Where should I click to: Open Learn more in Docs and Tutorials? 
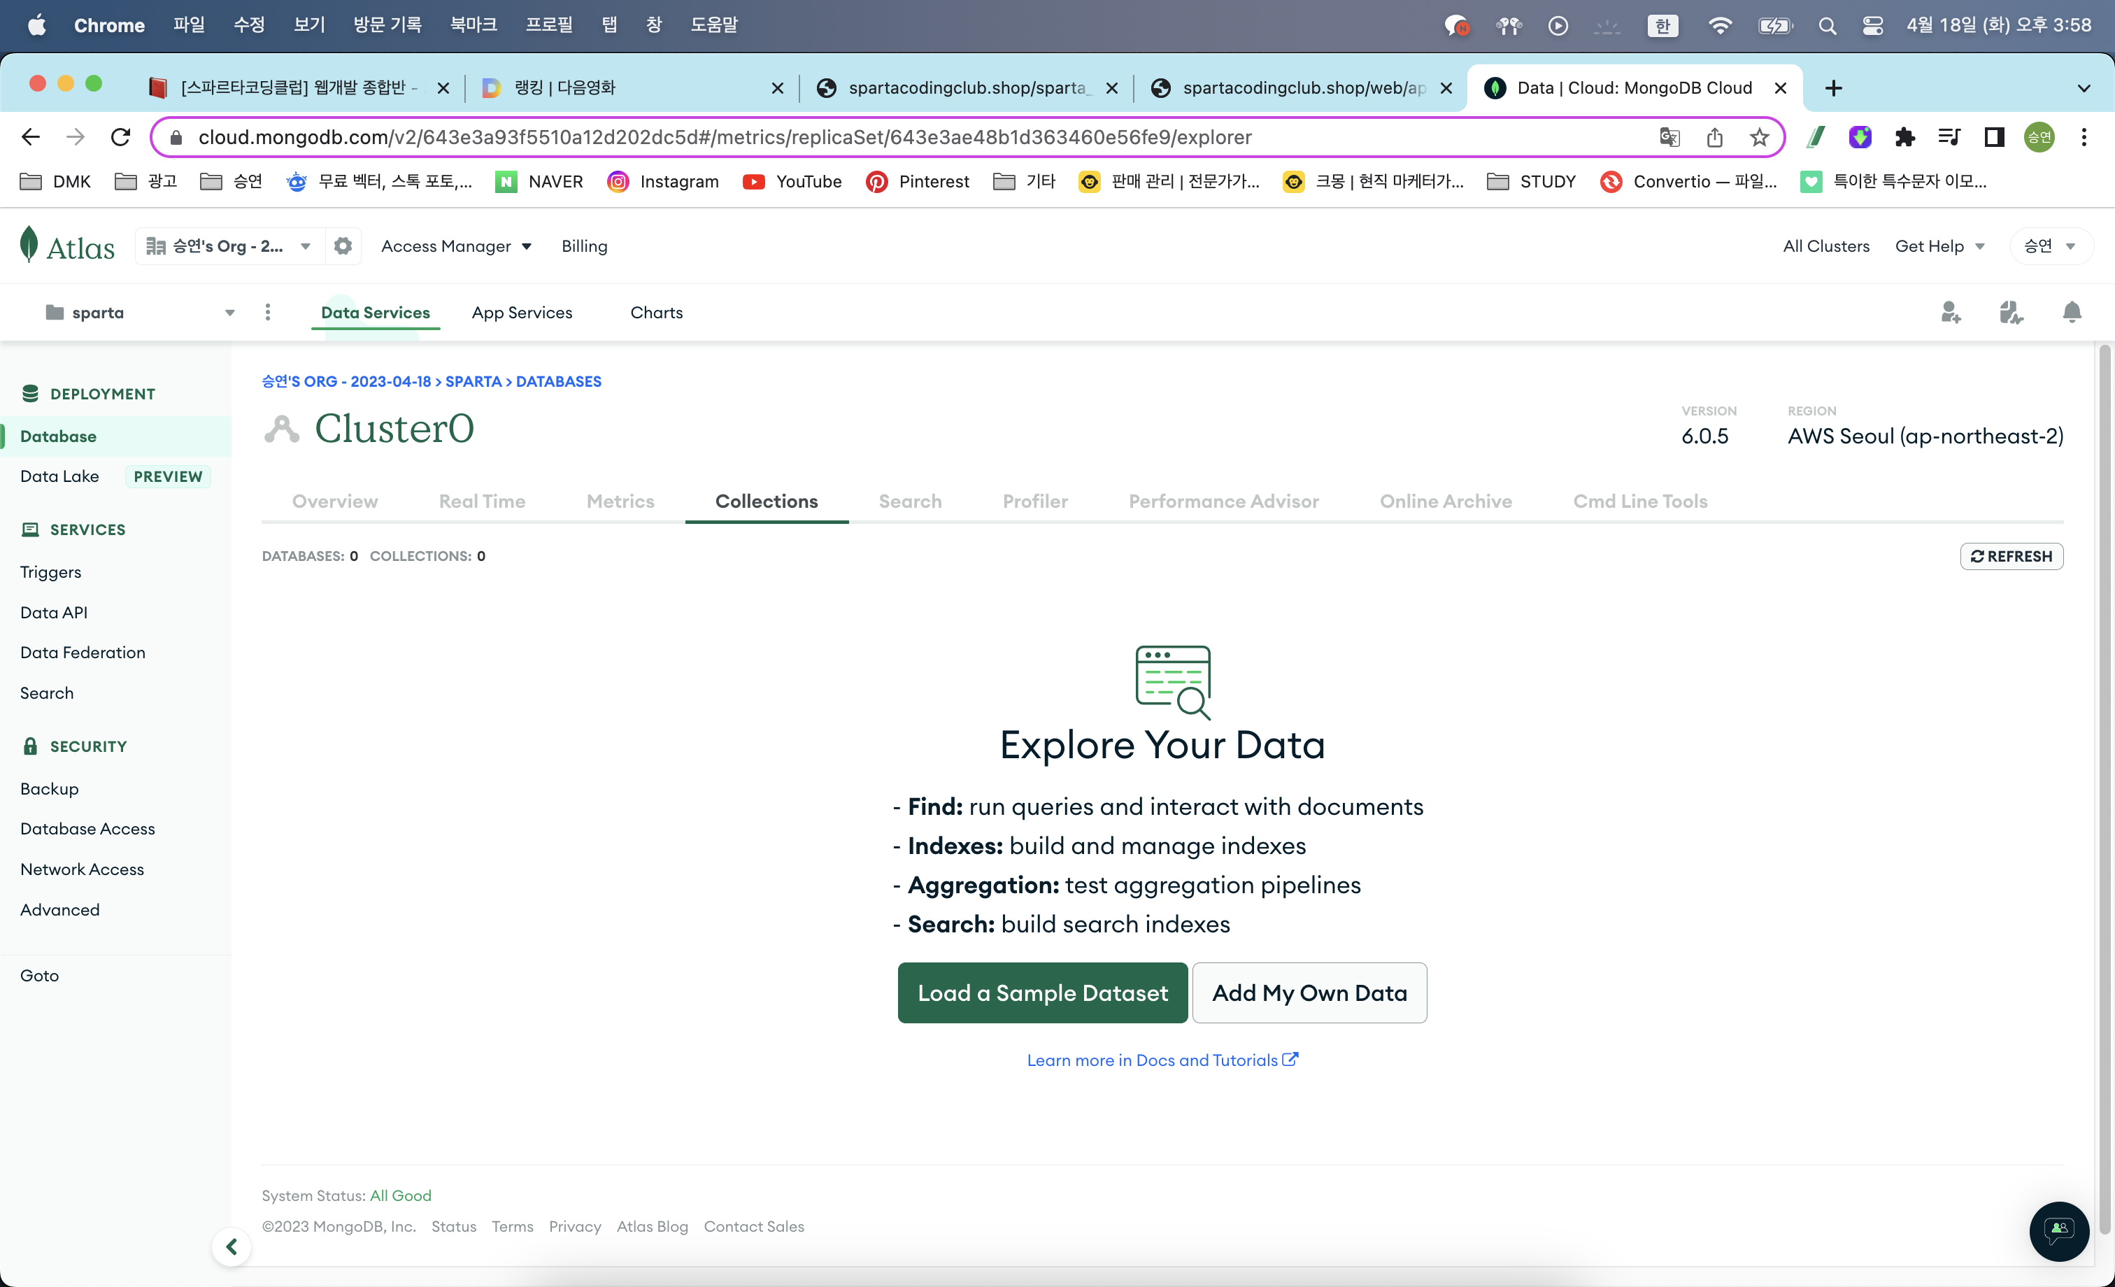pyautogui.click(x=1163, y=1061)
